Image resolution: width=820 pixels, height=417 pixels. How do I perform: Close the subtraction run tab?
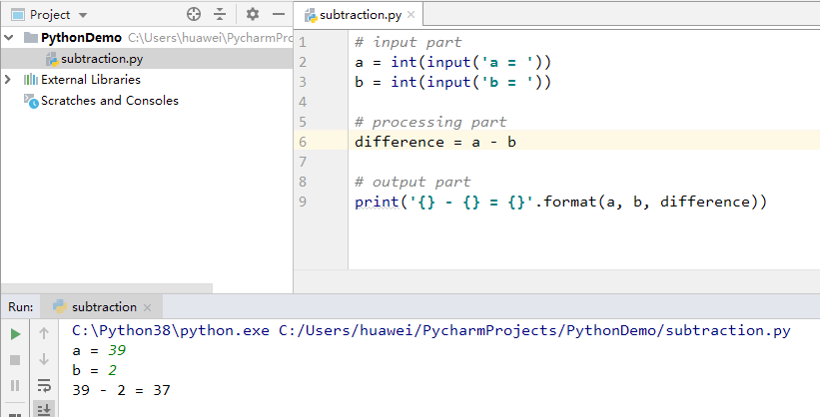[x=148, y=307]
